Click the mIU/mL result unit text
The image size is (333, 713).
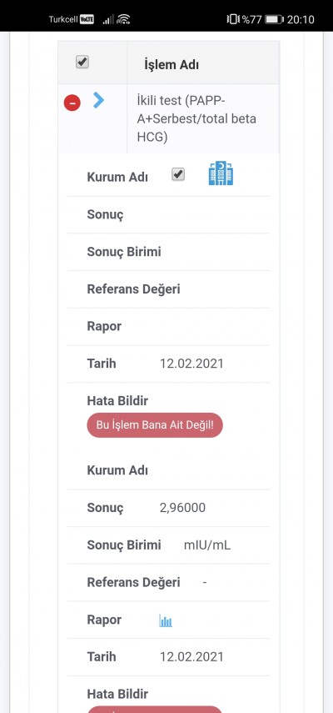click(x=207, y=545)
